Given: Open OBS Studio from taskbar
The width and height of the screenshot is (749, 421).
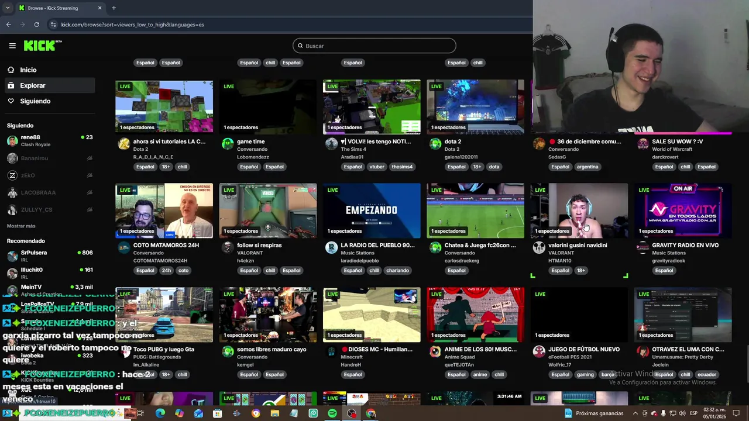Looking at the screenshot, I should [x=352, y=413].
